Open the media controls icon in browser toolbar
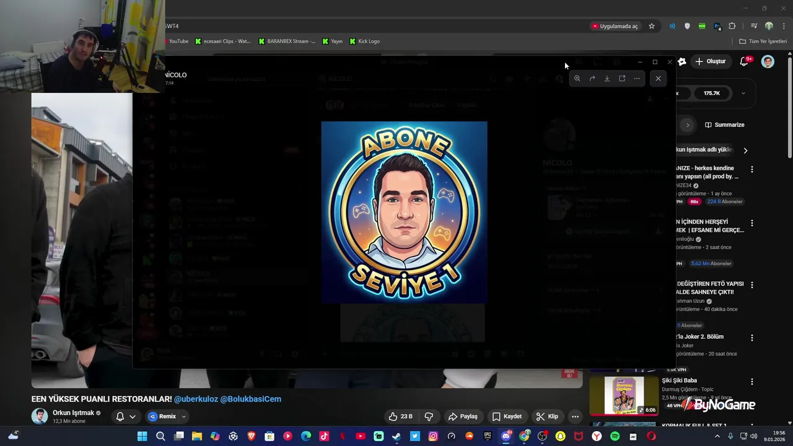Viewport: 793px width, 446px height. tap(753, 26)
